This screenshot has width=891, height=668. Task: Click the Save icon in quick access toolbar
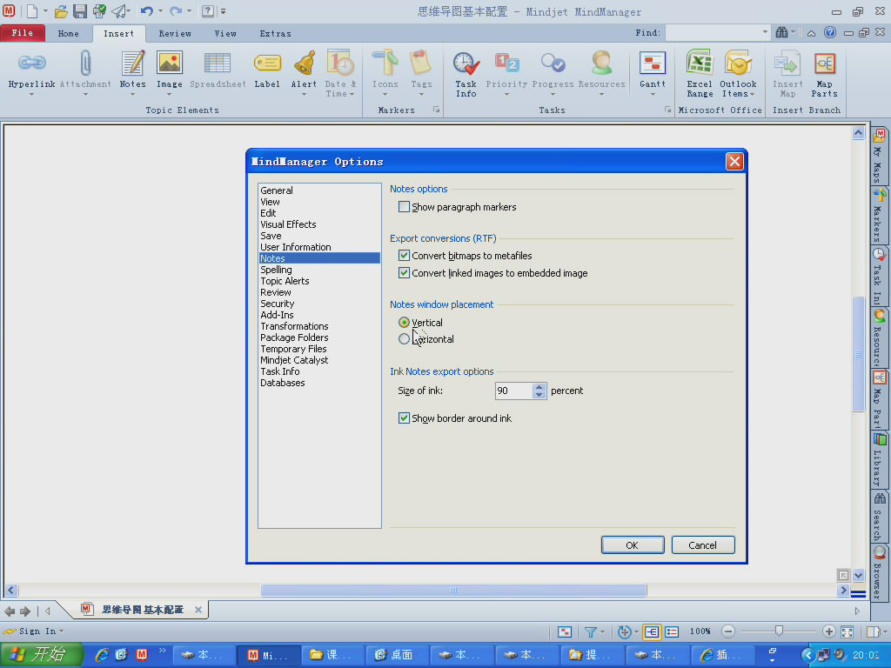coord(79,10)
